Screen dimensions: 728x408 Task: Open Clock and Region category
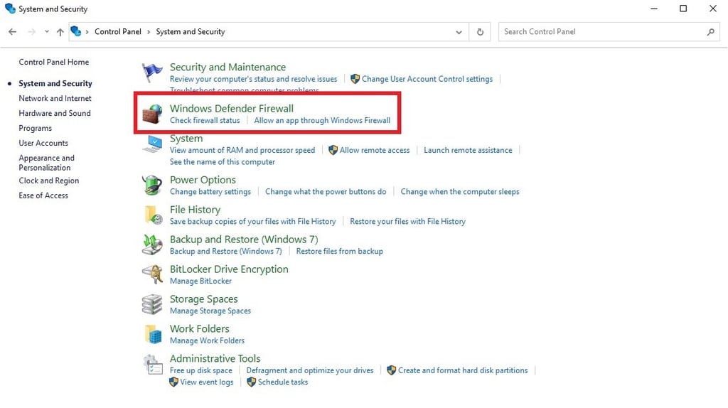click(x=49, y=181)
